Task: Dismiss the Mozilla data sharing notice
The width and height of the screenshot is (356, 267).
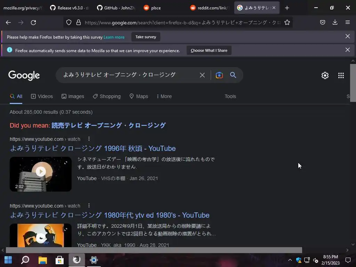Action: pyautogui.click(x=347, y=50)
